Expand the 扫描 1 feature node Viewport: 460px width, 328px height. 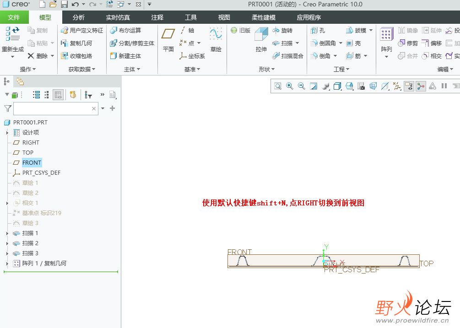pos(7,233)
